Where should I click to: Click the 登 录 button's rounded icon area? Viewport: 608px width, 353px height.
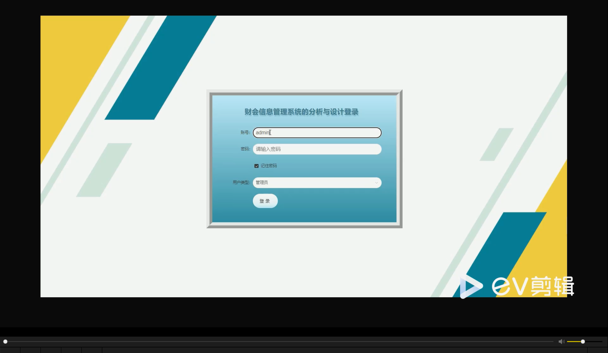coord(265,201)
